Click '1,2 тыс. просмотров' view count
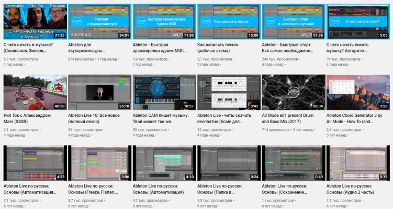The width and height of the screenshot is (393, 209). (x=344, y=201)
